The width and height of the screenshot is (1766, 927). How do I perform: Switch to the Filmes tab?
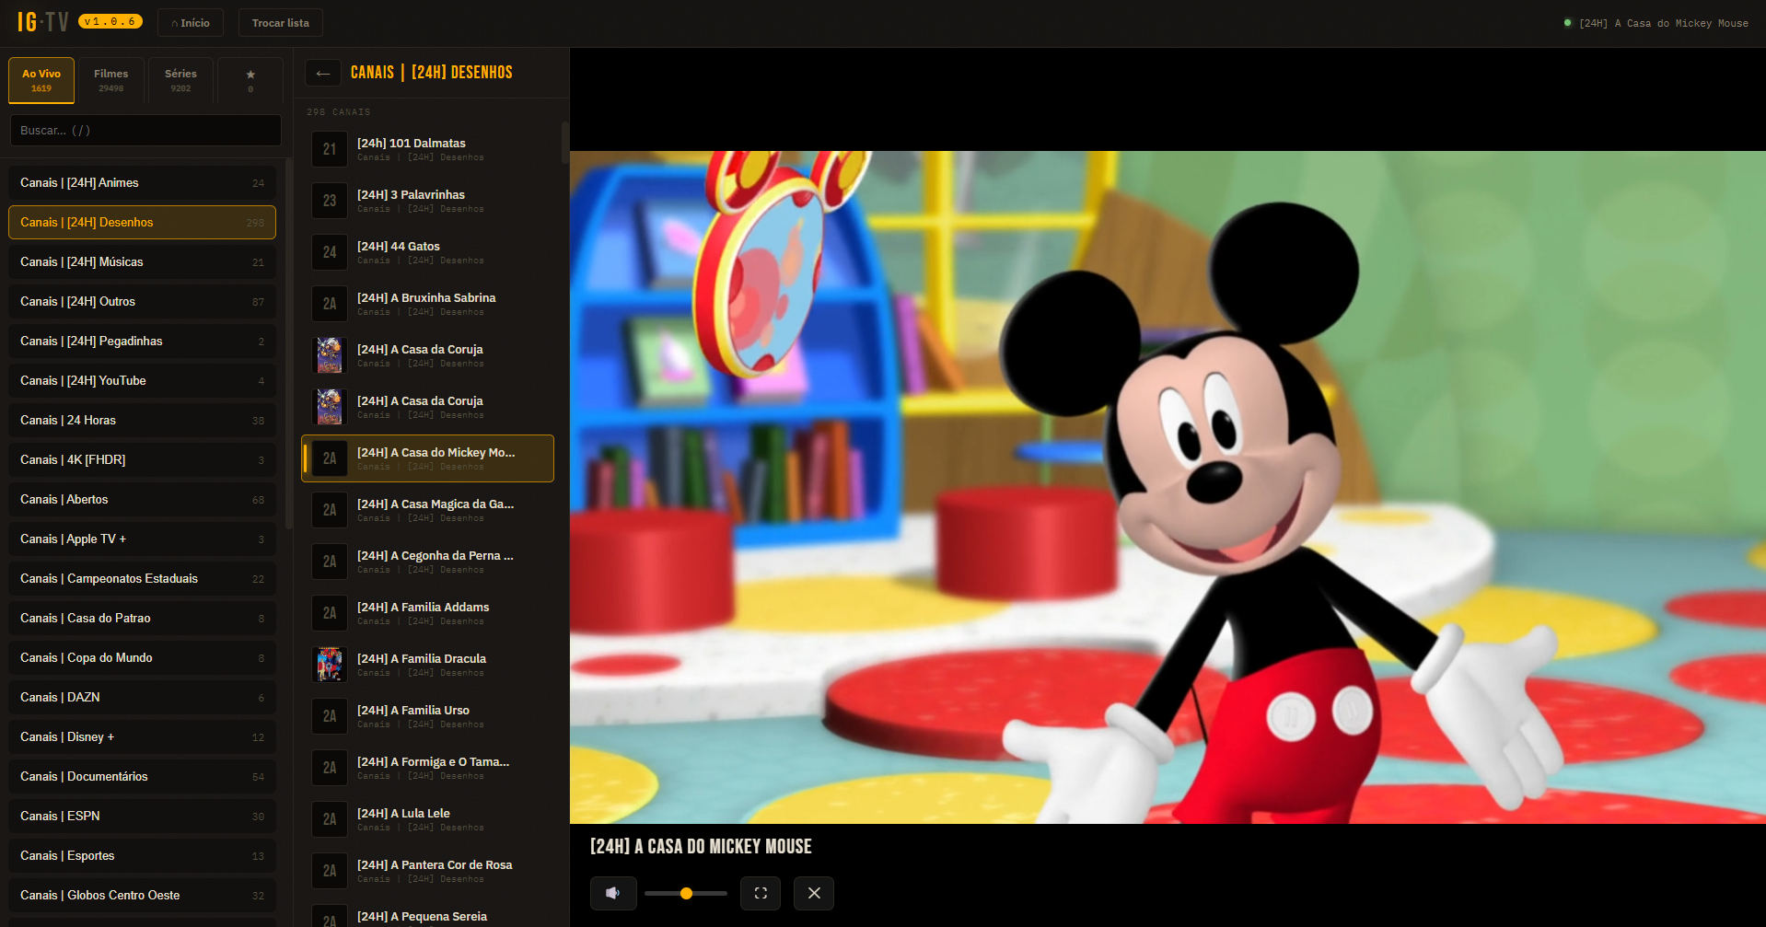click(x=110, y=80)
